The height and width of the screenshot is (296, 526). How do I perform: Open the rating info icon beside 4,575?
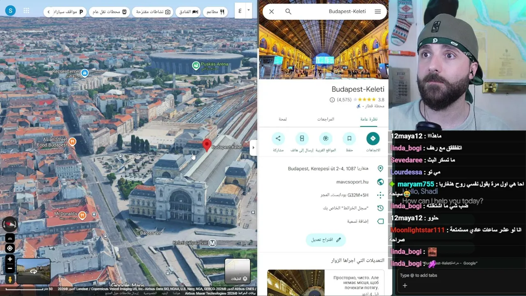click(x=332, y=100)
